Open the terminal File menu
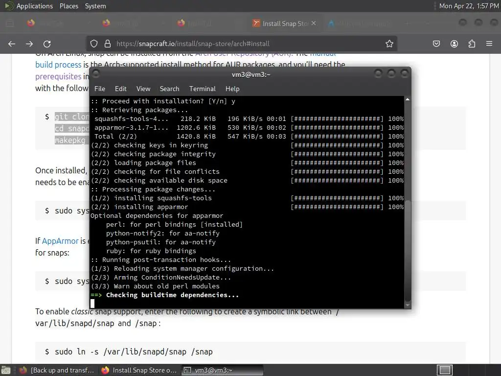 click(100, 89)
